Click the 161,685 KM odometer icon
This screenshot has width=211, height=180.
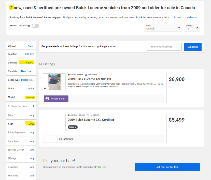coord(88,115)
